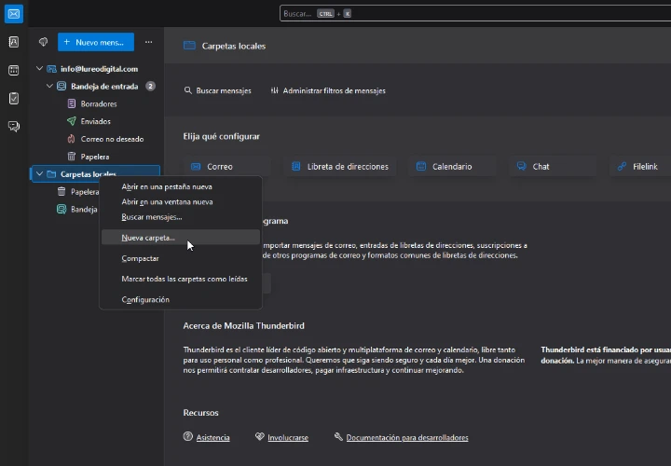Click the Libreta de direcciones setup button
Image resolution: width=671 pixels, height=466 pixels.
tap(341, 167)
